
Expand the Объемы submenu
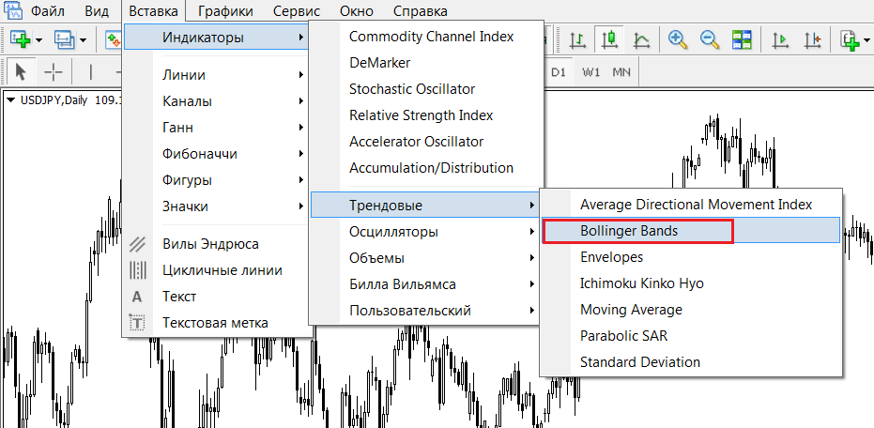pos(425,258)
